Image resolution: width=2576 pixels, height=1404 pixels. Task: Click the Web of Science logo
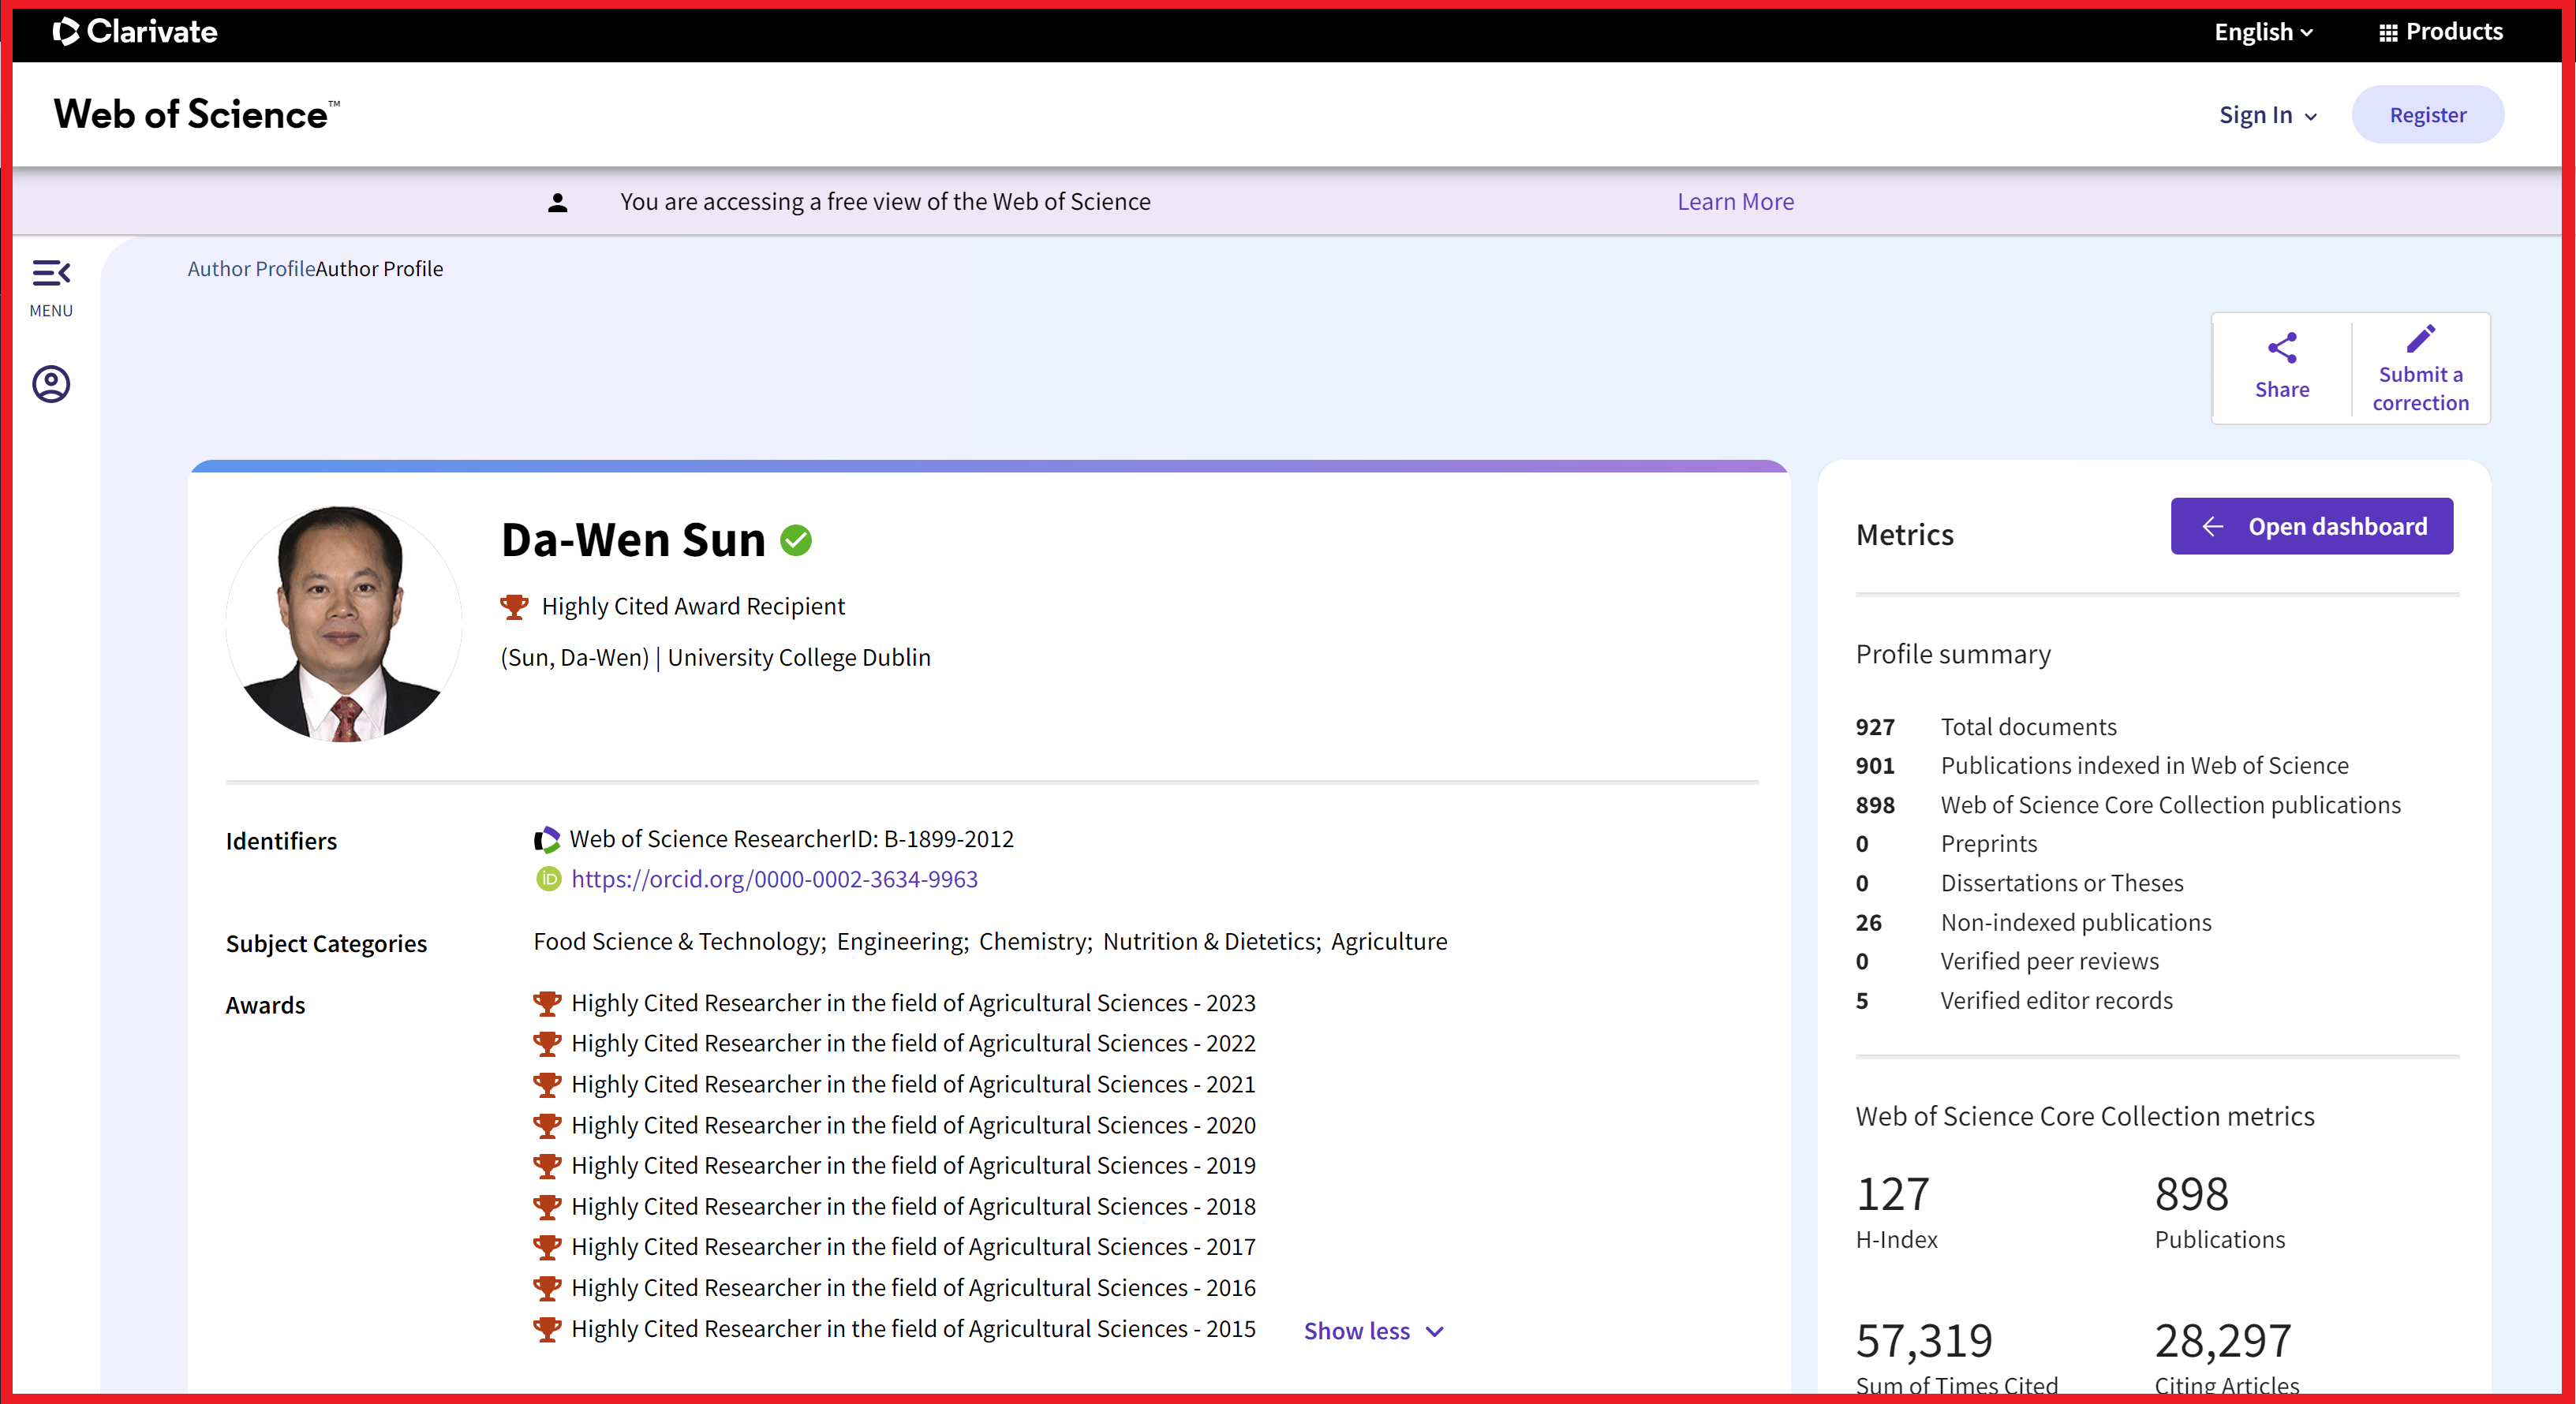(x=196, y=114)
